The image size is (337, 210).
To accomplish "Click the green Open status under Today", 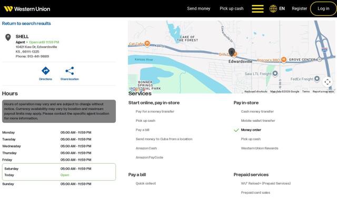I will (x=65, y=175).
